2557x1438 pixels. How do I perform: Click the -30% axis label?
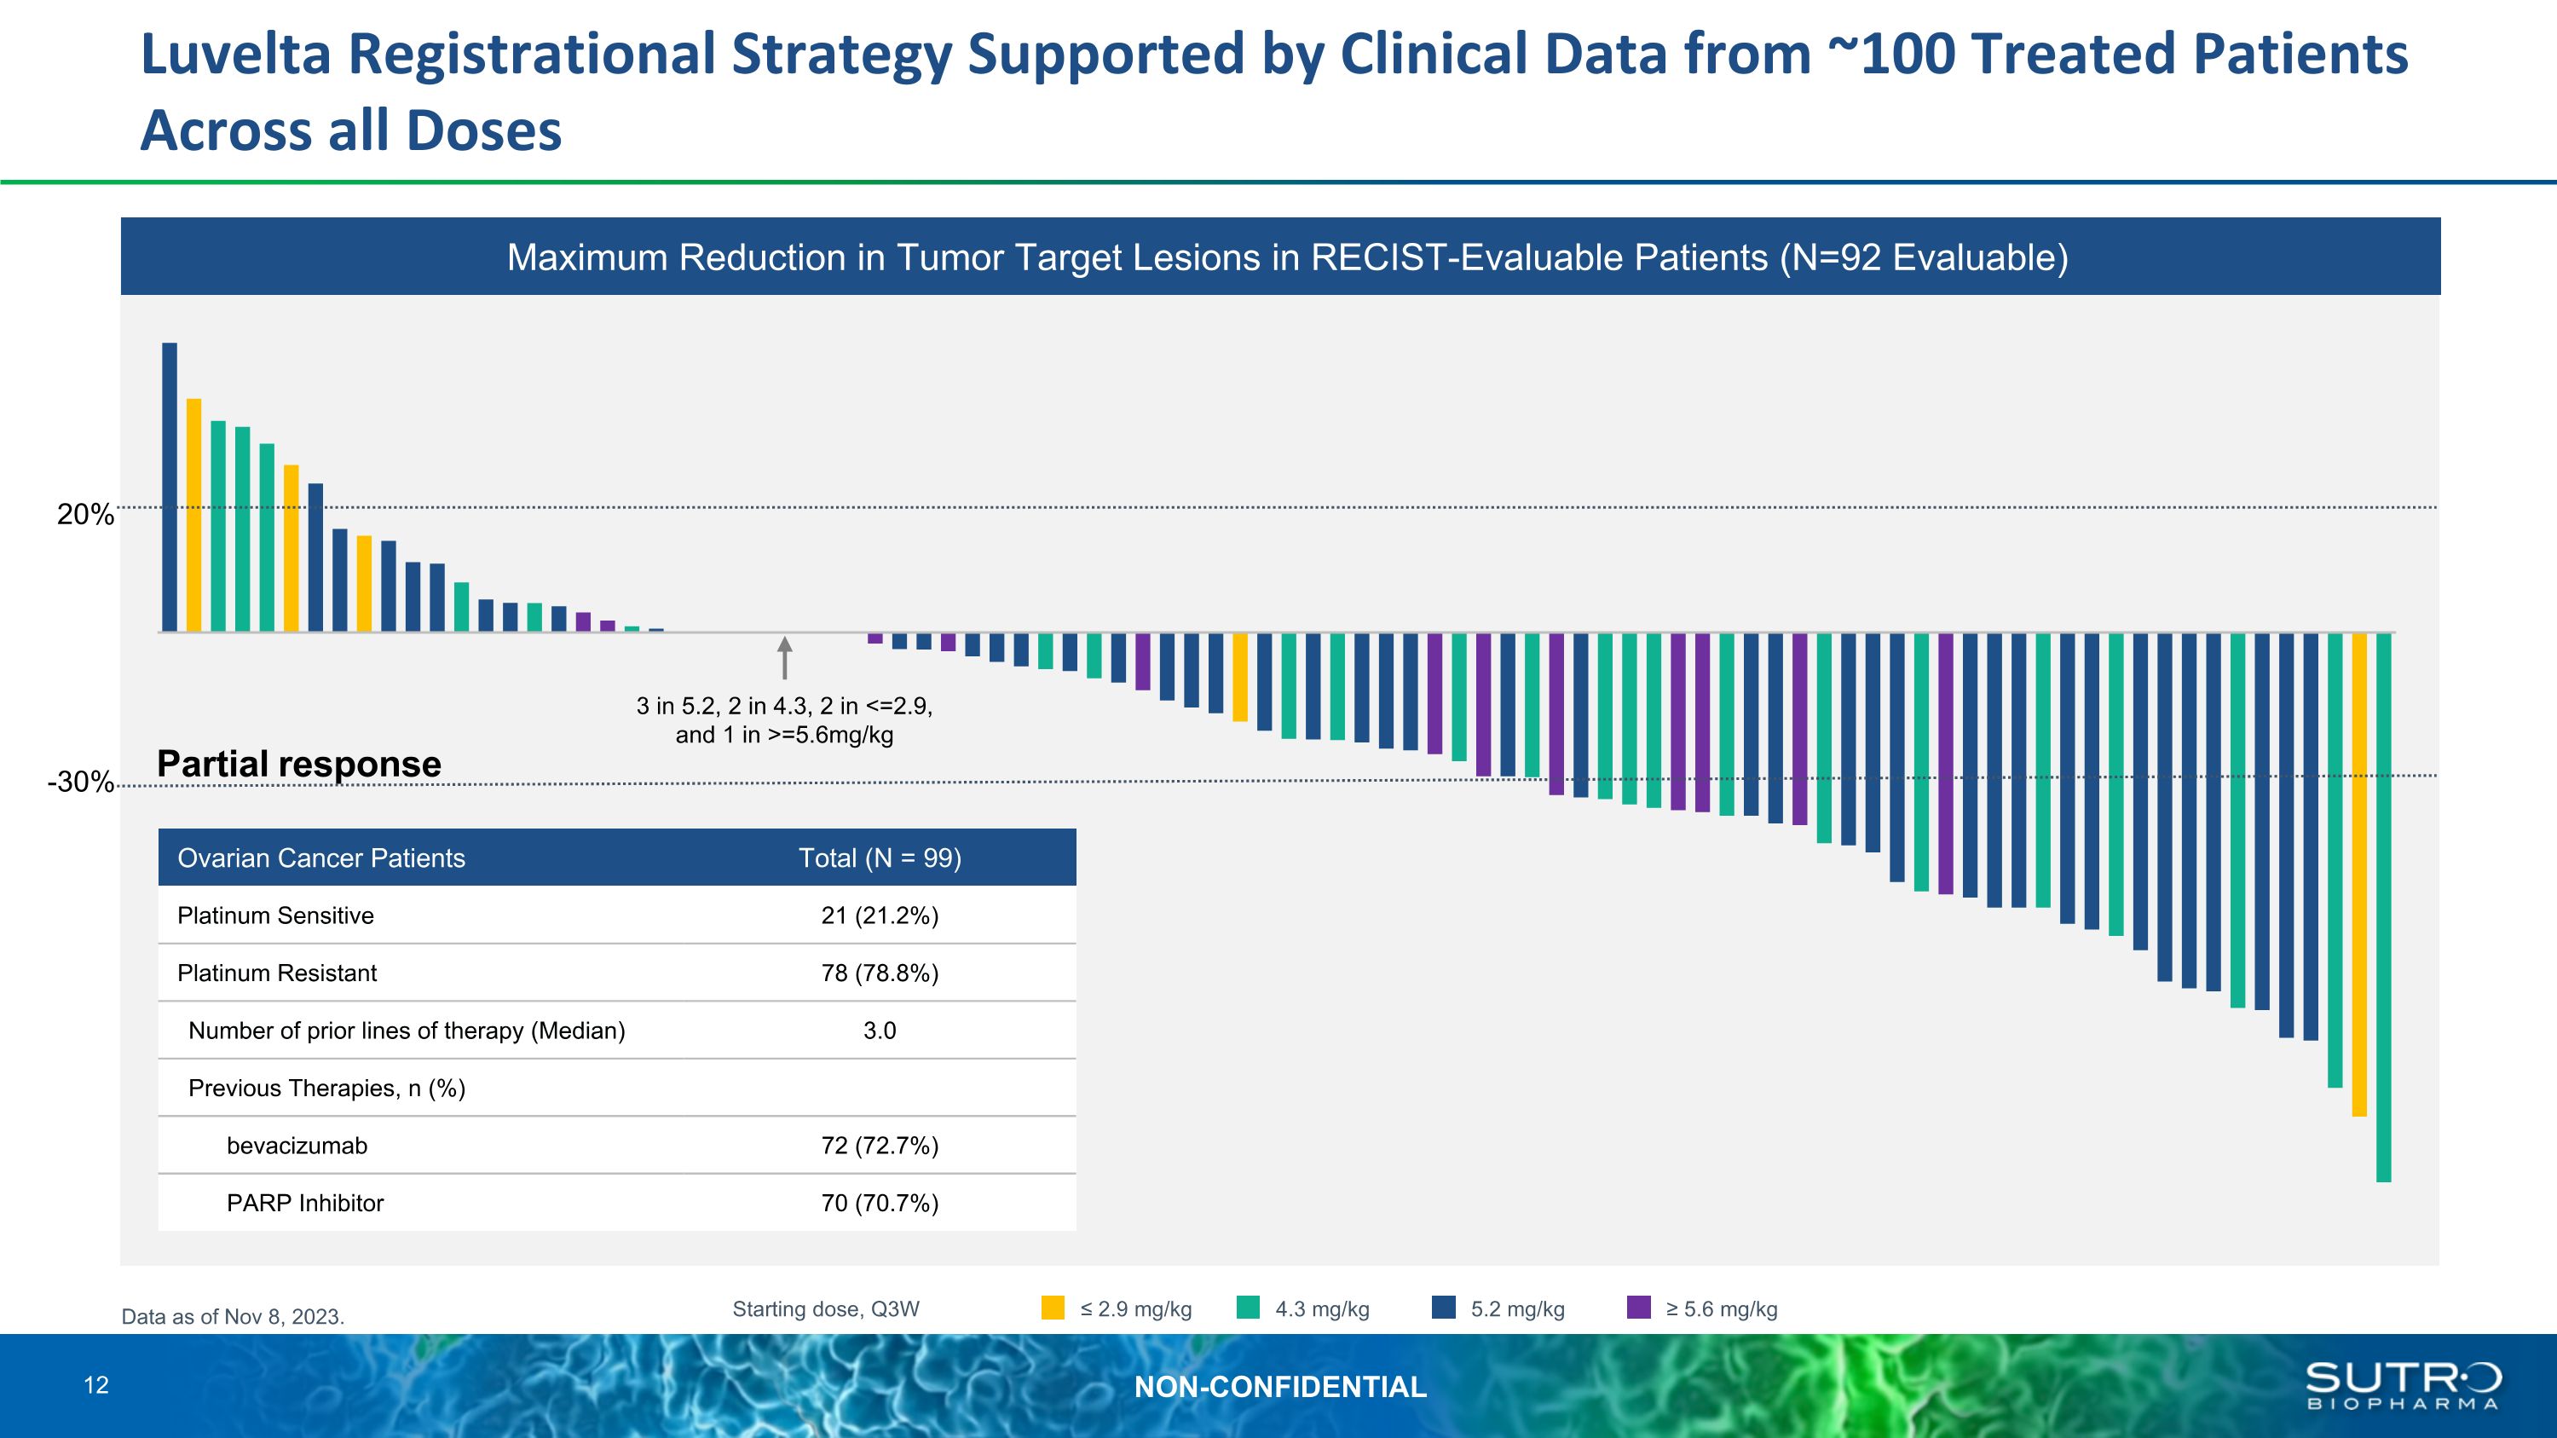80,782
